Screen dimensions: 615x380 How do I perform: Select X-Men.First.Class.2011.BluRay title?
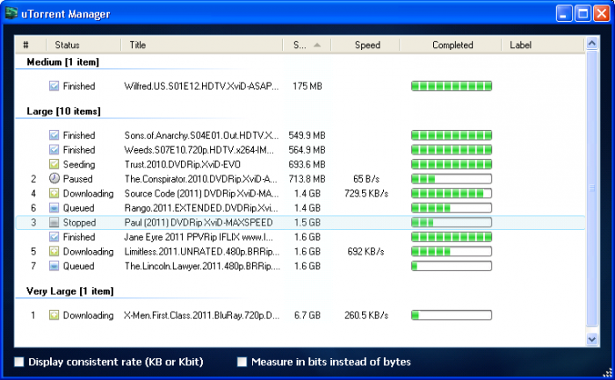pyautogui.click(x=201, y=315)
